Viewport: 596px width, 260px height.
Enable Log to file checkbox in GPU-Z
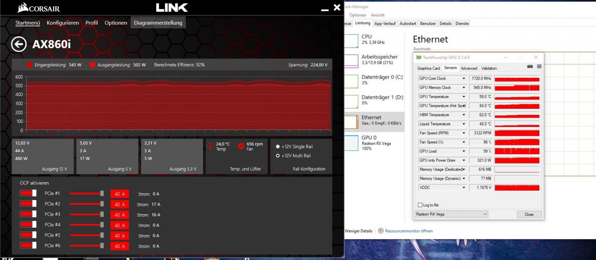tap(420, 205)
